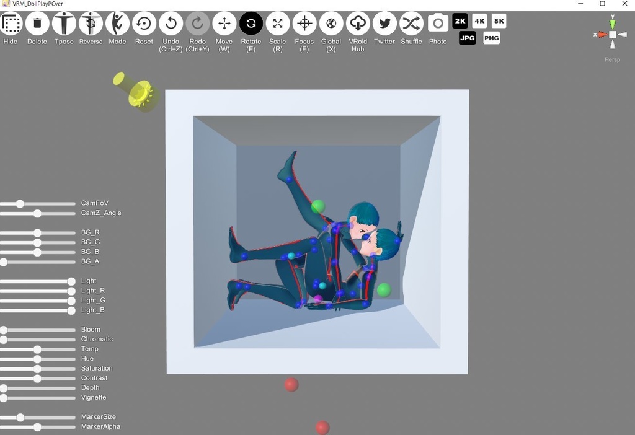635x435 pixels.
Task: Take a Photo with camera icon
Action: (x=438, y=24)
